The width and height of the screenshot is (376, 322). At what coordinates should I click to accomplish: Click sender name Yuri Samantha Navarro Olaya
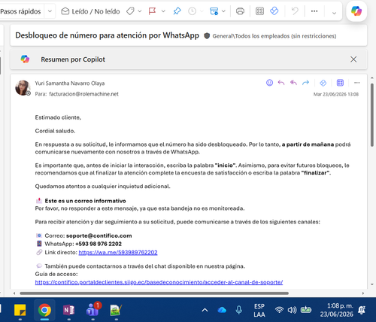(70, 84)
